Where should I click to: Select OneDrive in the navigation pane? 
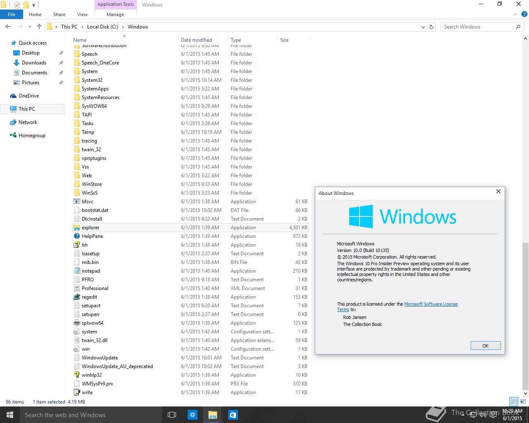[29, 96]
